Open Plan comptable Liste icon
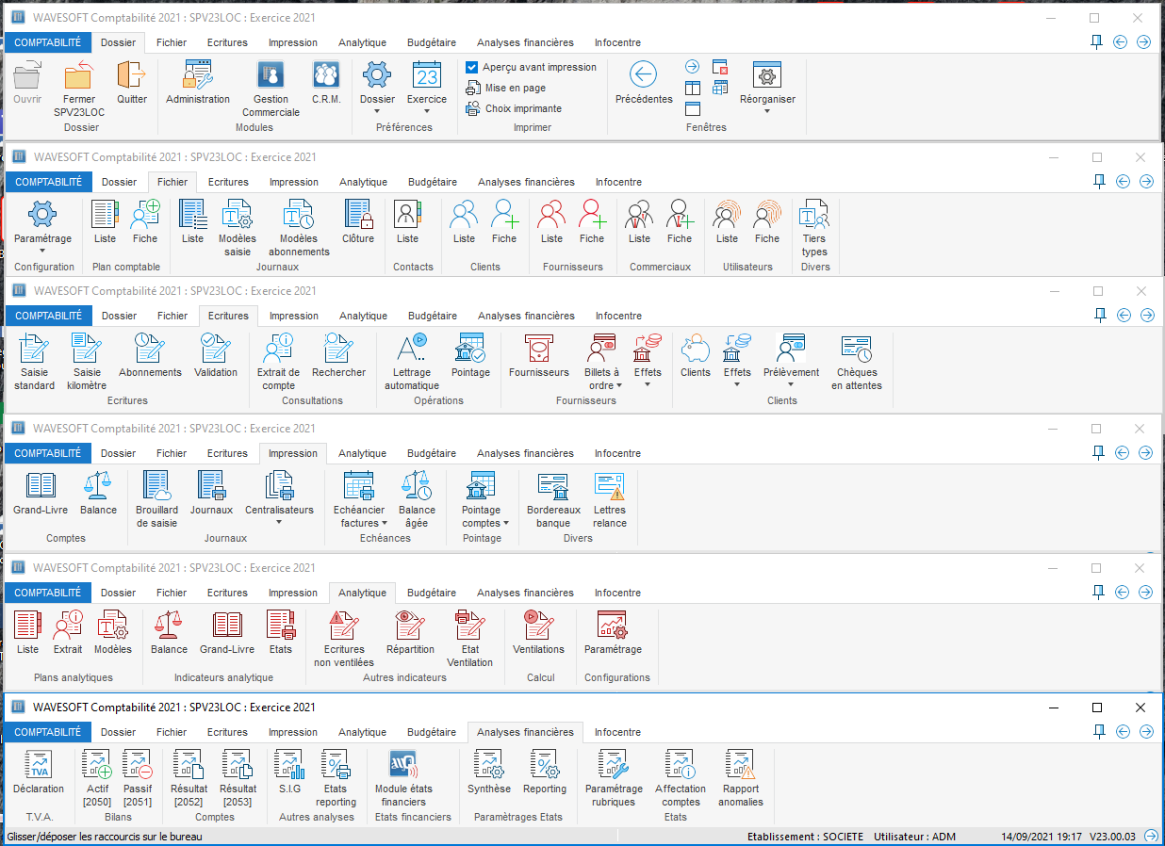This screenshot has width=1165, height=846. 106,215
